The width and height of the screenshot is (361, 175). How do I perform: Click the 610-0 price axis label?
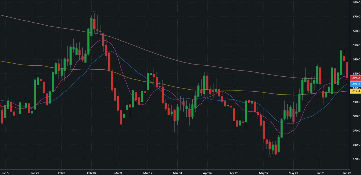pos(356,102)
